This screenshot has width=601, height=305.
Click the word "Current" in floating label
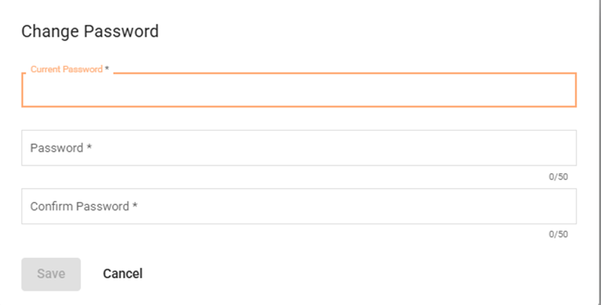[x=45, y=69]
